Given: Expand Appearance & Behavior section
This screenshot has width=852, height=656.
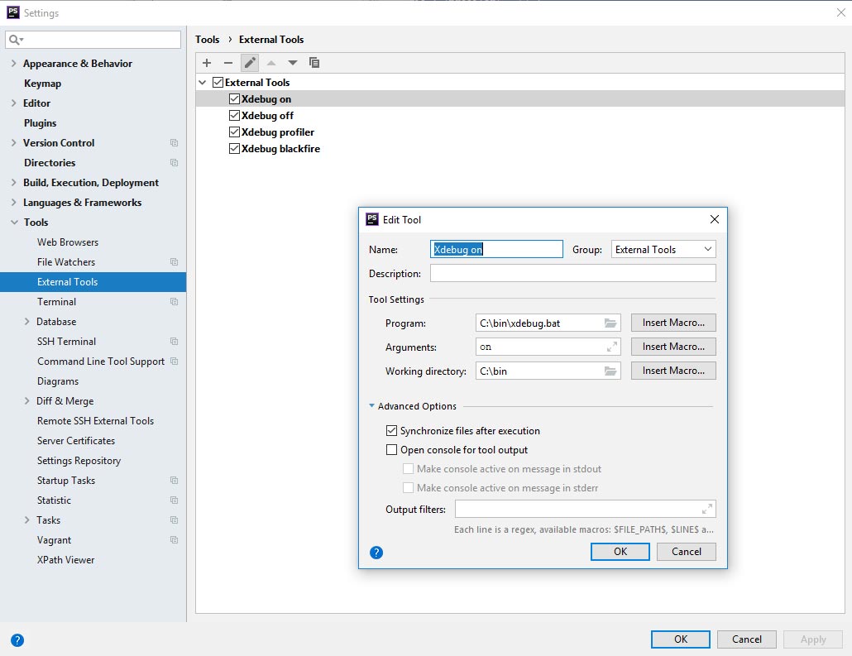Looking at the screenshot, I should [x=13, y=63].
